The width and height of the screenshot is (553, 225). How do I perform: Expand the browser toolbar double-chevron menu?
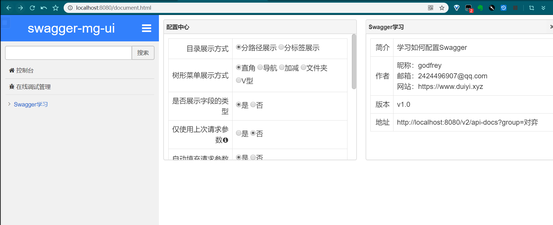point(543,8)
